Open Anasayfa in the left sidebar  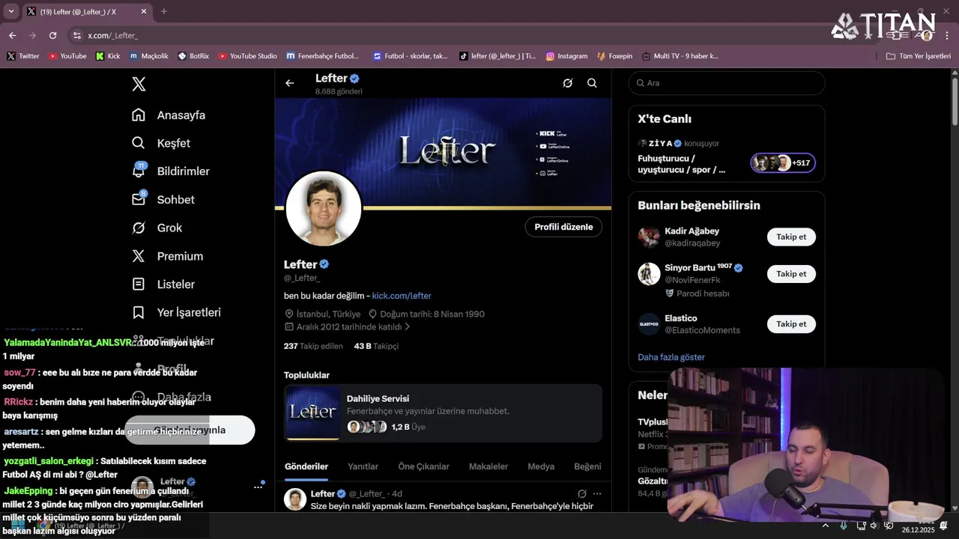169,115
